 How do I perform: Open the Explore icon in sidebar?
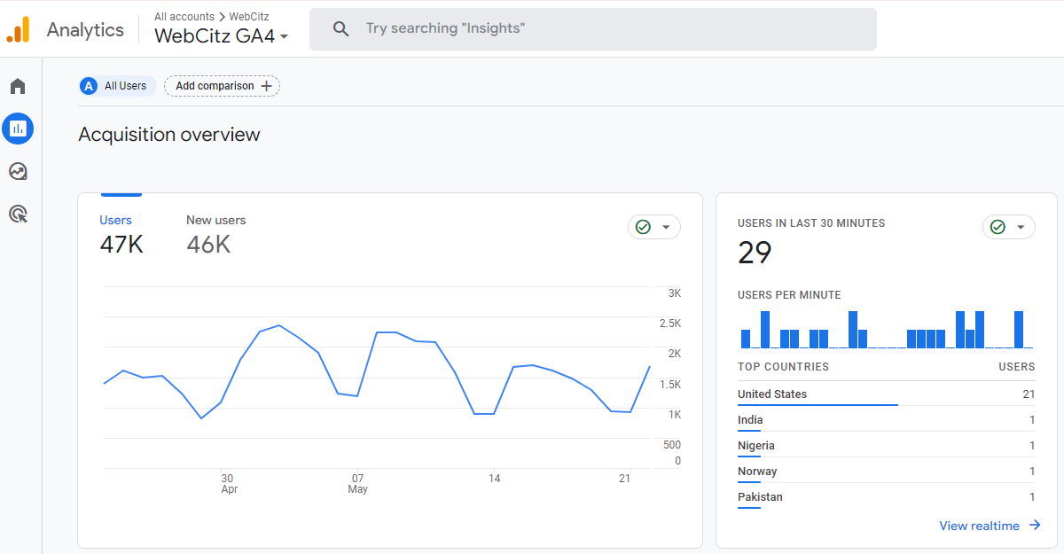18,171
